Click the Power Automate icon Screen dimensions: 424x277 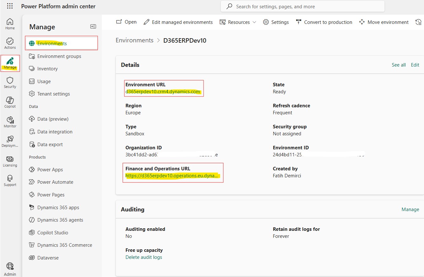[32, 182]
